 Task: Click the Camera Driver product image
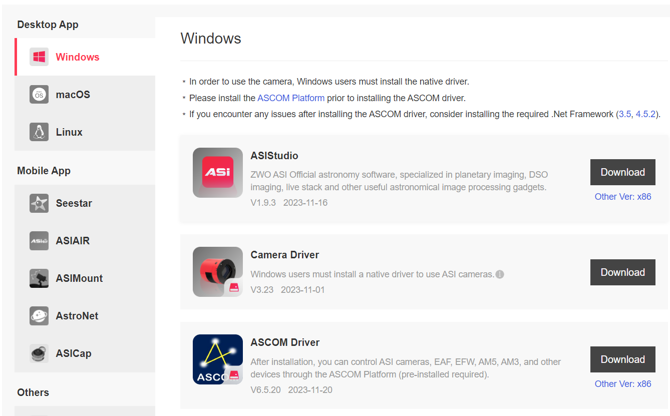tap(218, 272)
